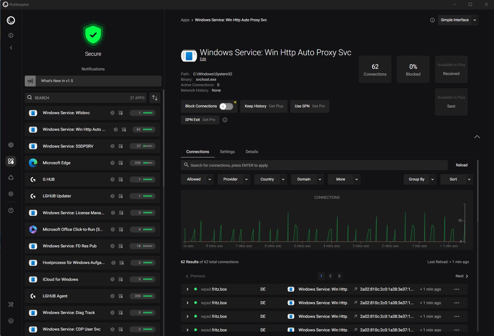Open the settings gear icon in the sidebar

11,194
